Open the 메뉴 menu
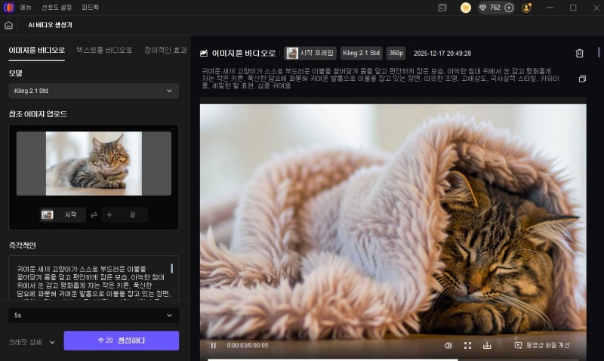This screenshot has width=604, height=361. click(26, 8)
